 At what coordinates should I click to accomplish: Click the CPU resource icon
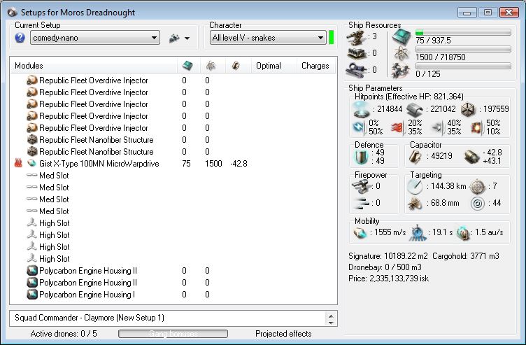(401, 37)
